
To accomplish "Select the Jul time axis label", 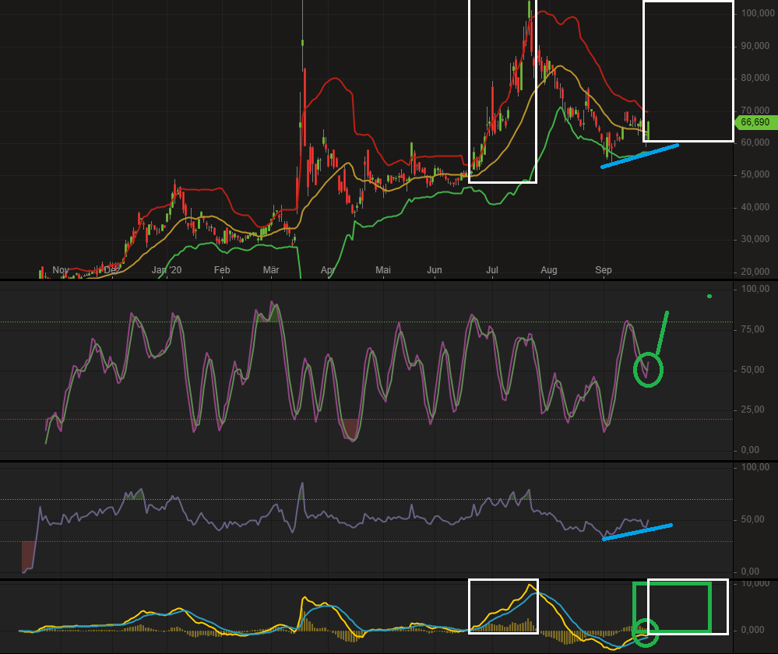I will click(x=491, y=270).
